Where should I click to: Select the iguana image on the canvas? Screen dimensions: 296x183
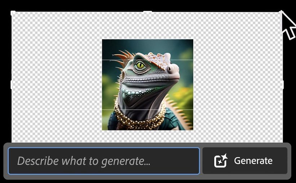147,85
